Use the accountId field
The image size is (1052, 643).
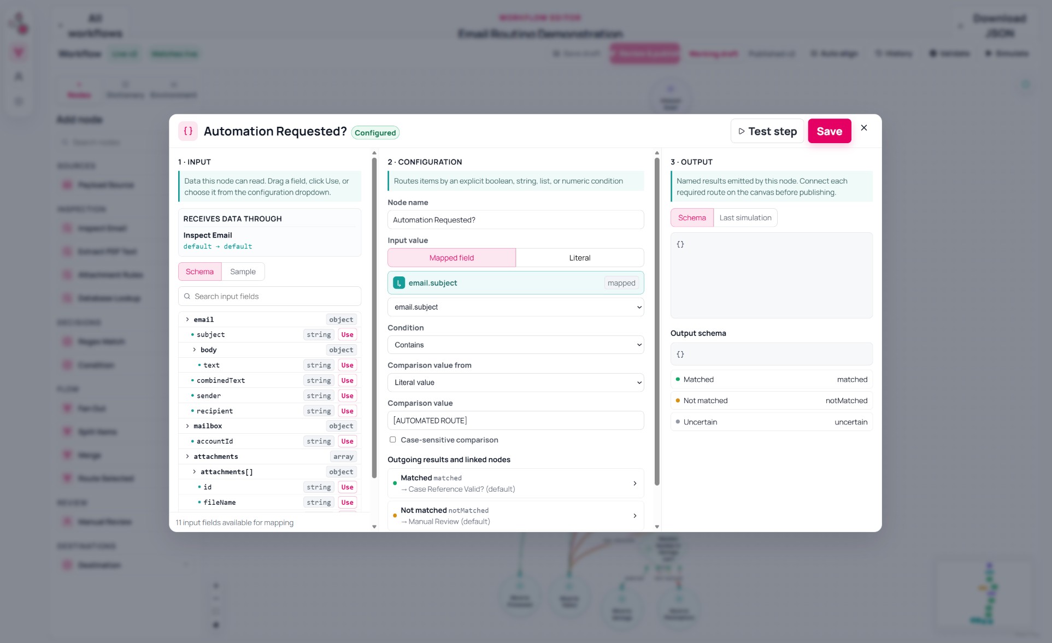[x=347, y=441]
